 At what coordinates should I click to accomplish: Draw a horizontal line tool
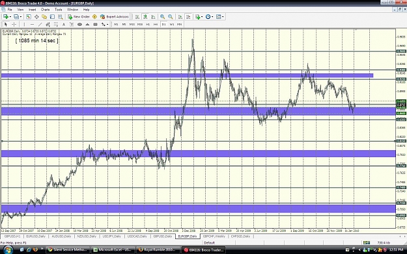tap(32, 24)
